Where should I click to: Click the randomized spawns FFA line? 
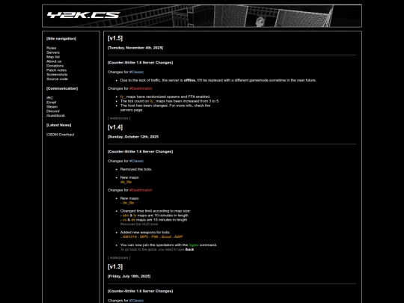tap(165, 97)
